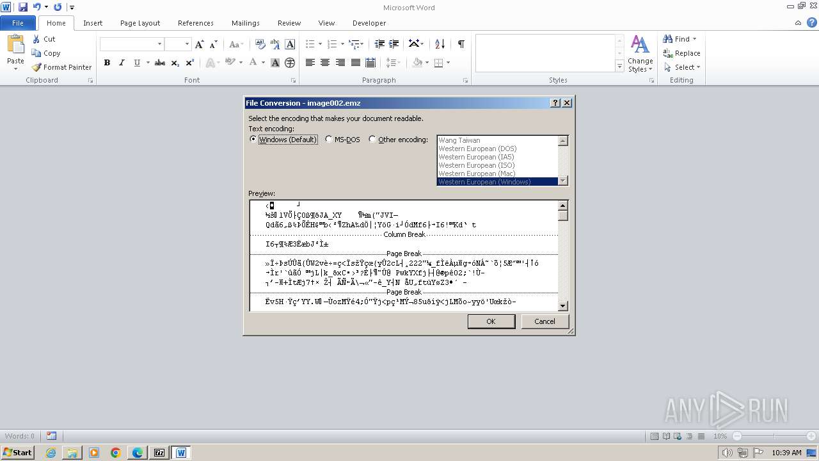819x461 pixels.
Task: Apply Strikethrough formatting
Action: point(160,63)
